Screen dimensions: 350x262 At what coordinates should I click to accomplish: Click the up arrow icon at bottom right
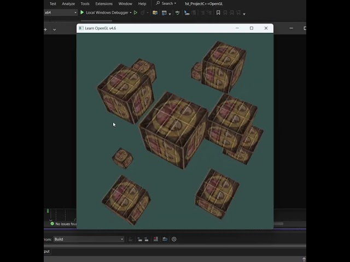(304, 259)
